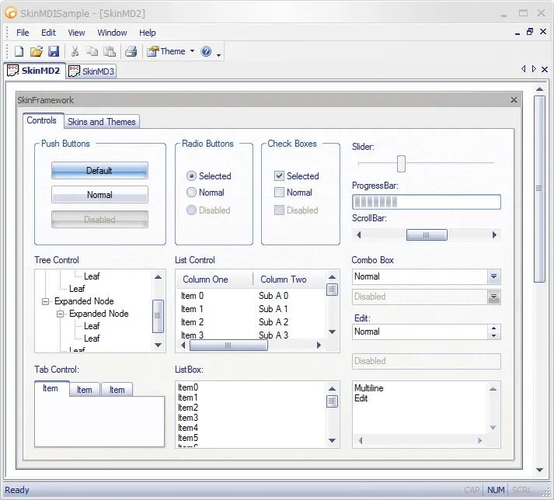Viewport: 554px width, 500px height.
Task: Click the ProgressBar control
Action: pyautogui.click(x=427, y=202)
